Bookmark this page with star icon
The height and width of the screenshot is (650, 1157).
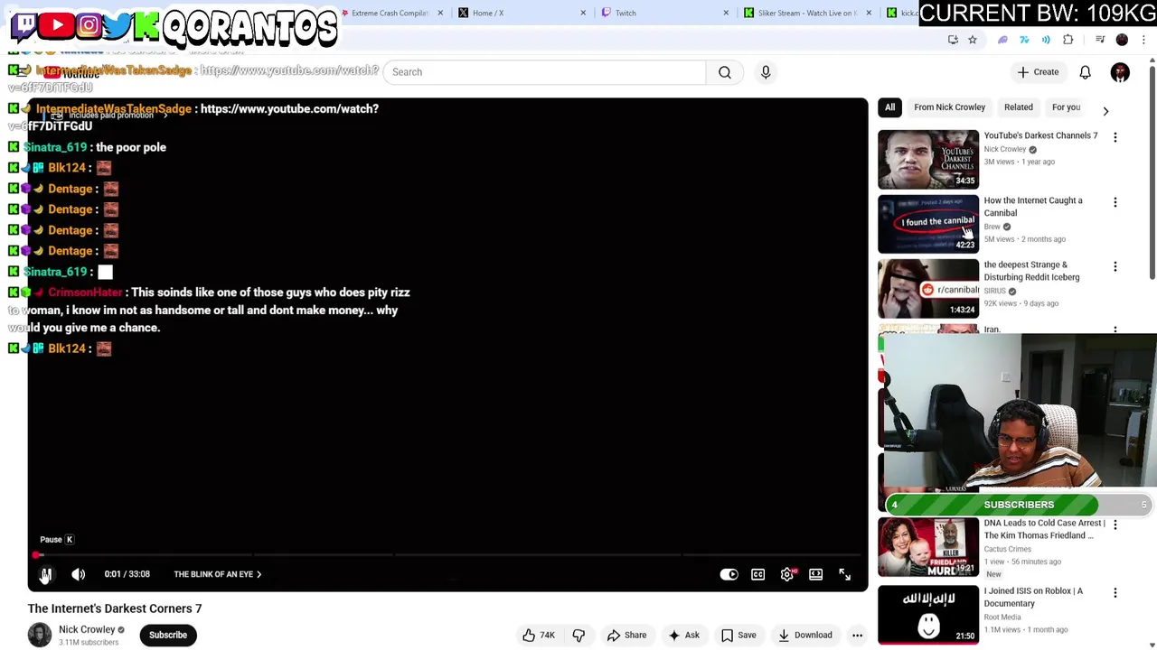pyautogui.click(x=973, y=40)
